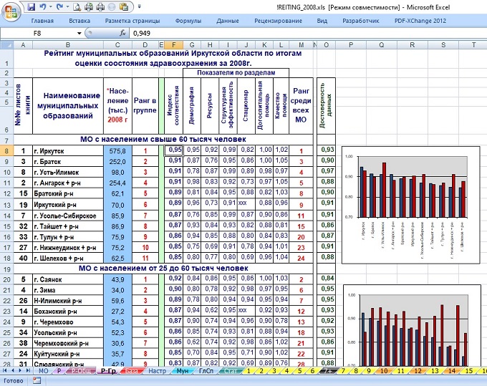Open the Данные ribbon tab

point(228,21)
